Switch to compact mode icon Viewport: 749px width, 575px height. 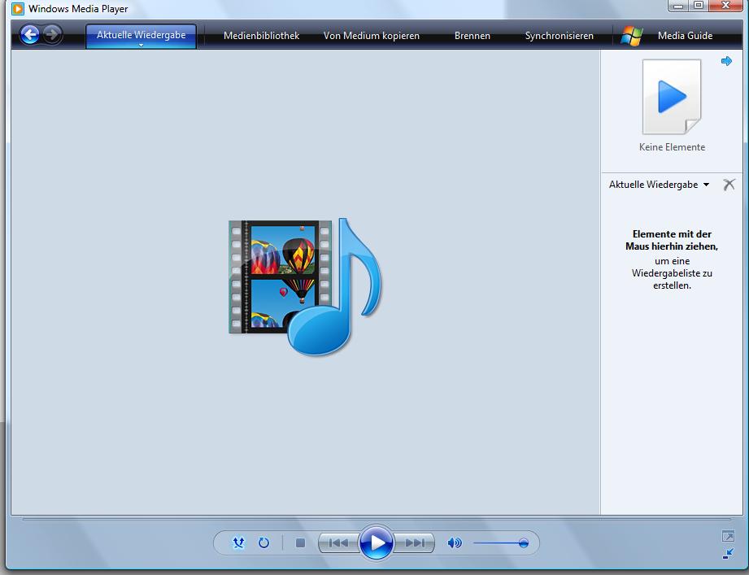coord(728,554)
